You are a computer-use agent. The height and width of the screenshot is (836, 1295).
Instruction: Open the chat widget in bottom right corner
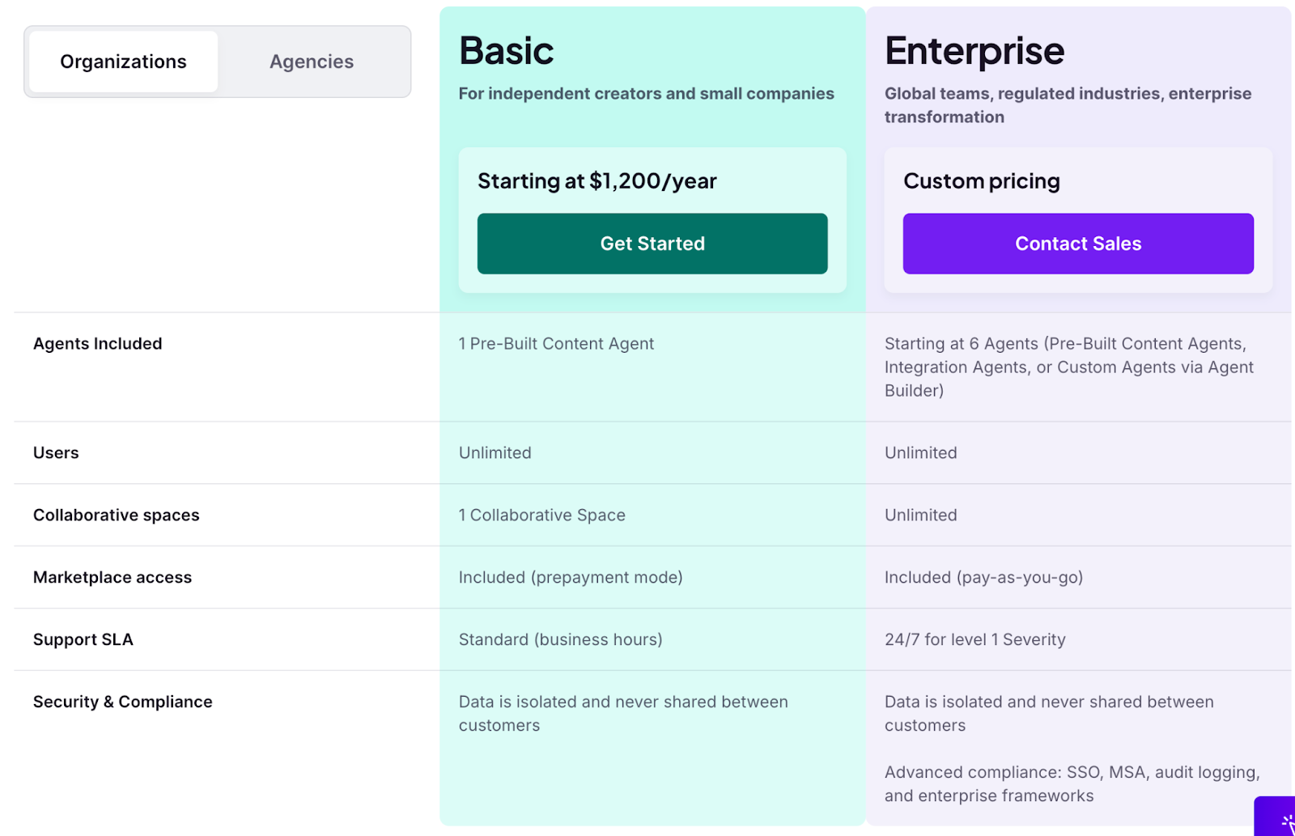point(1279,821)
